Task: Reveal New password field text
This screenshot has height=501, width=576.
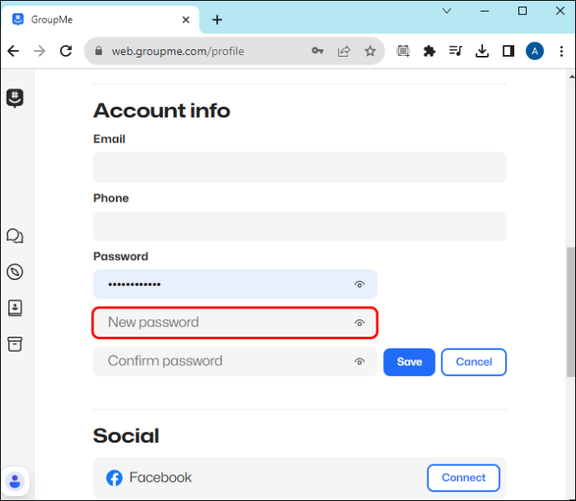Action: 359,323
